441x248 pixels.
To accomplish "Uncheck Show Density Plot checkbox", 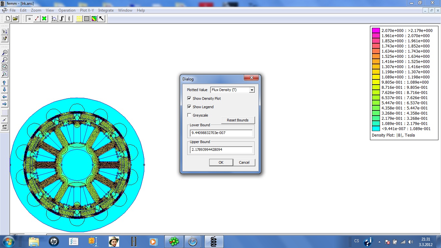I will coord(189,98).
